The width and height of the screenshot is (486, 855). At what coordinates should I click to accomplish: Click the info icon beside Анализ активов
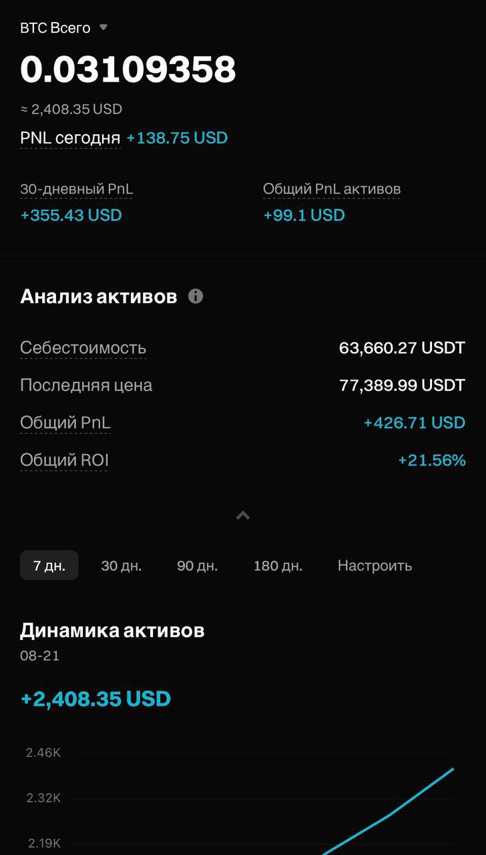(x=196, y=296)
